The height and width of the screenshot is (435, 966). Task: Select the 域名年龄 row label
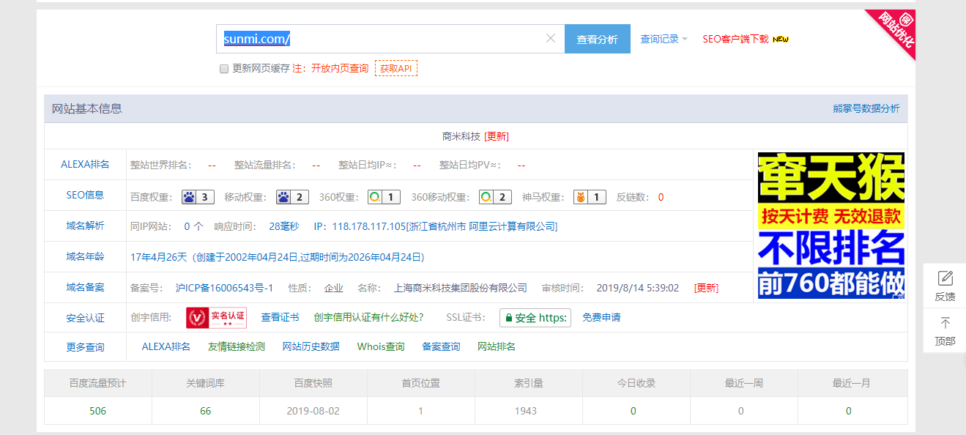[x=85, y=256]
